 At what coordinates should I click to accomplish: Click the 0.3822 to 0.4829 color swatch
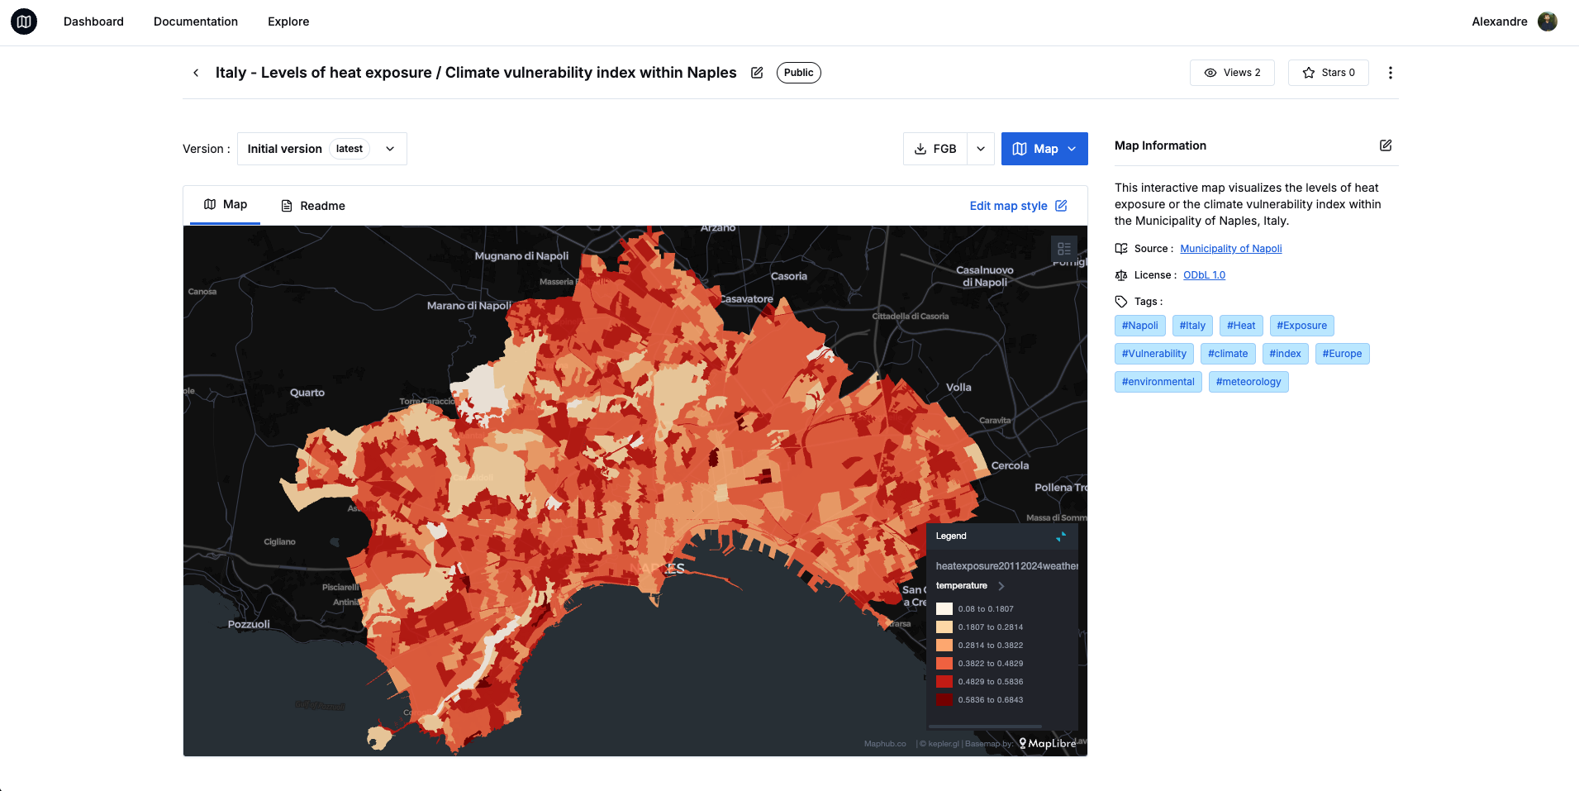[x=944, y=664]
